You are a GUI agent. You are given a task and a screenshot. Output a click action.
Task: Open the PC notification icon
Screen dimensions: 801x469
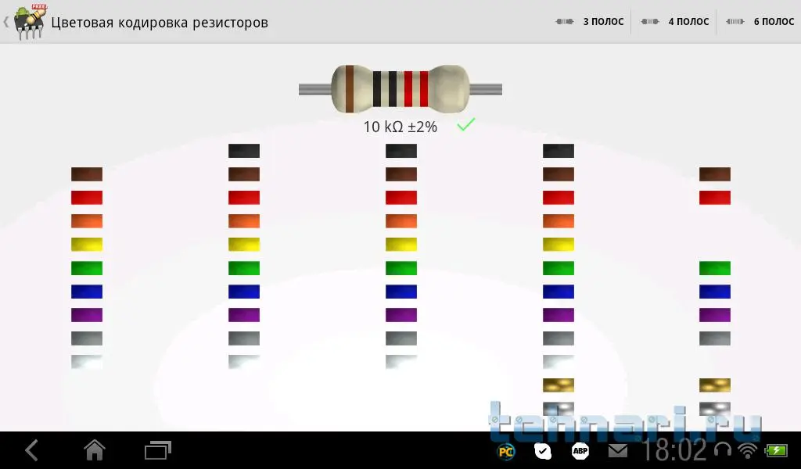pyautogui.click(x=506, y=451)
